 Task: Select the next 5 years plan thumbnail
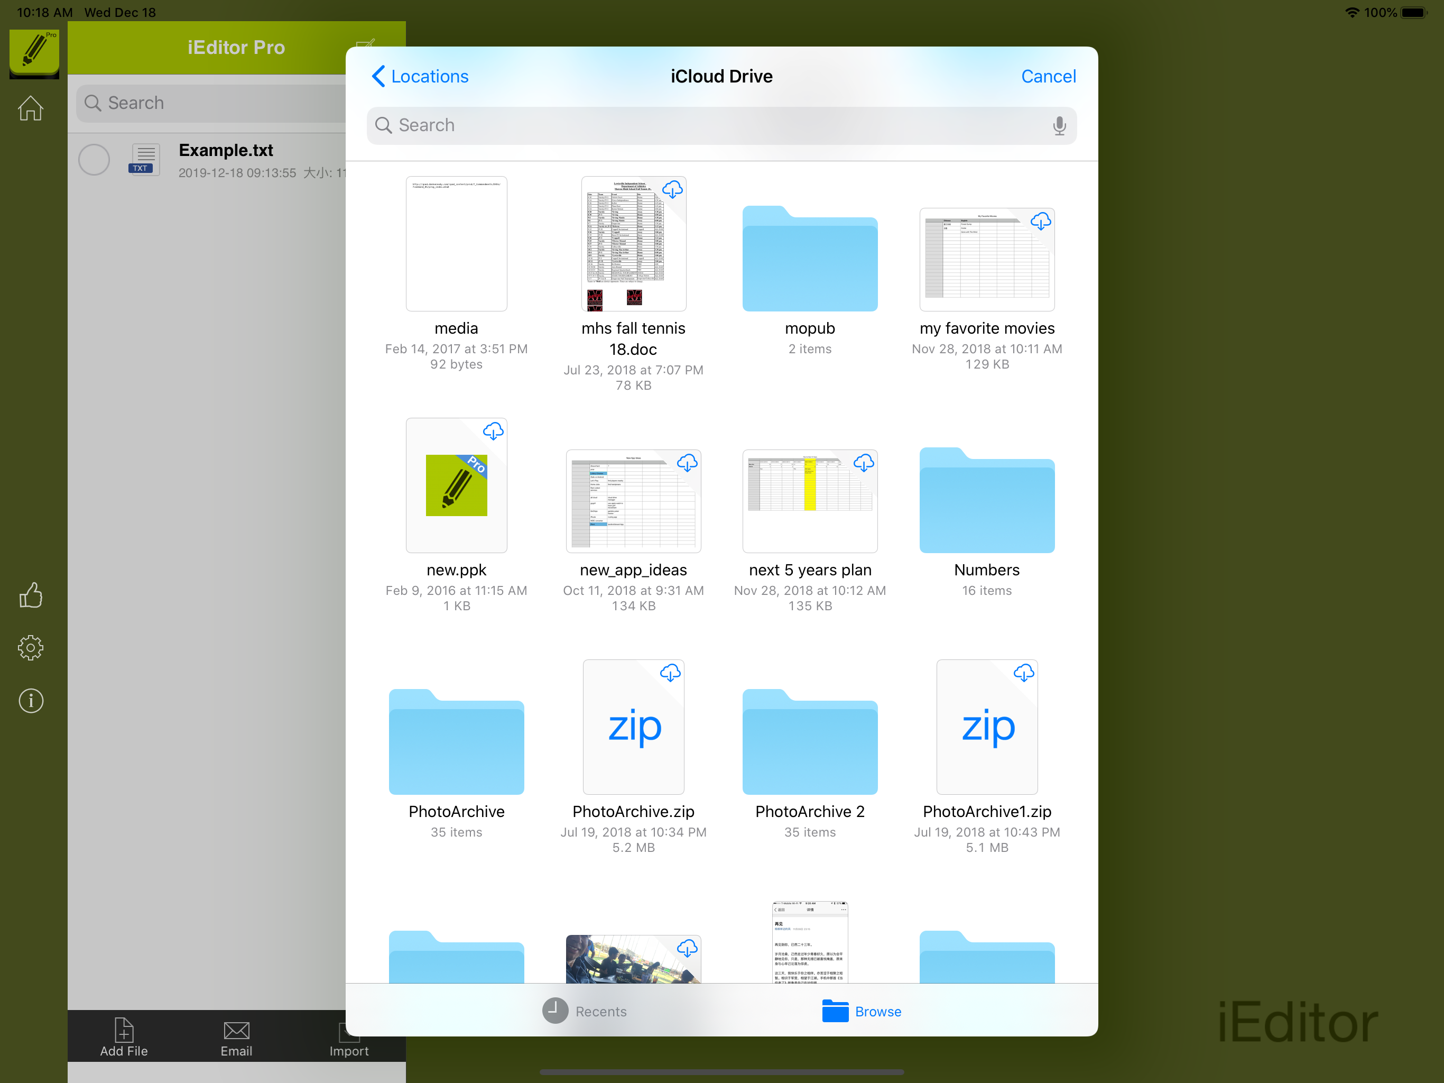point(810,501)
